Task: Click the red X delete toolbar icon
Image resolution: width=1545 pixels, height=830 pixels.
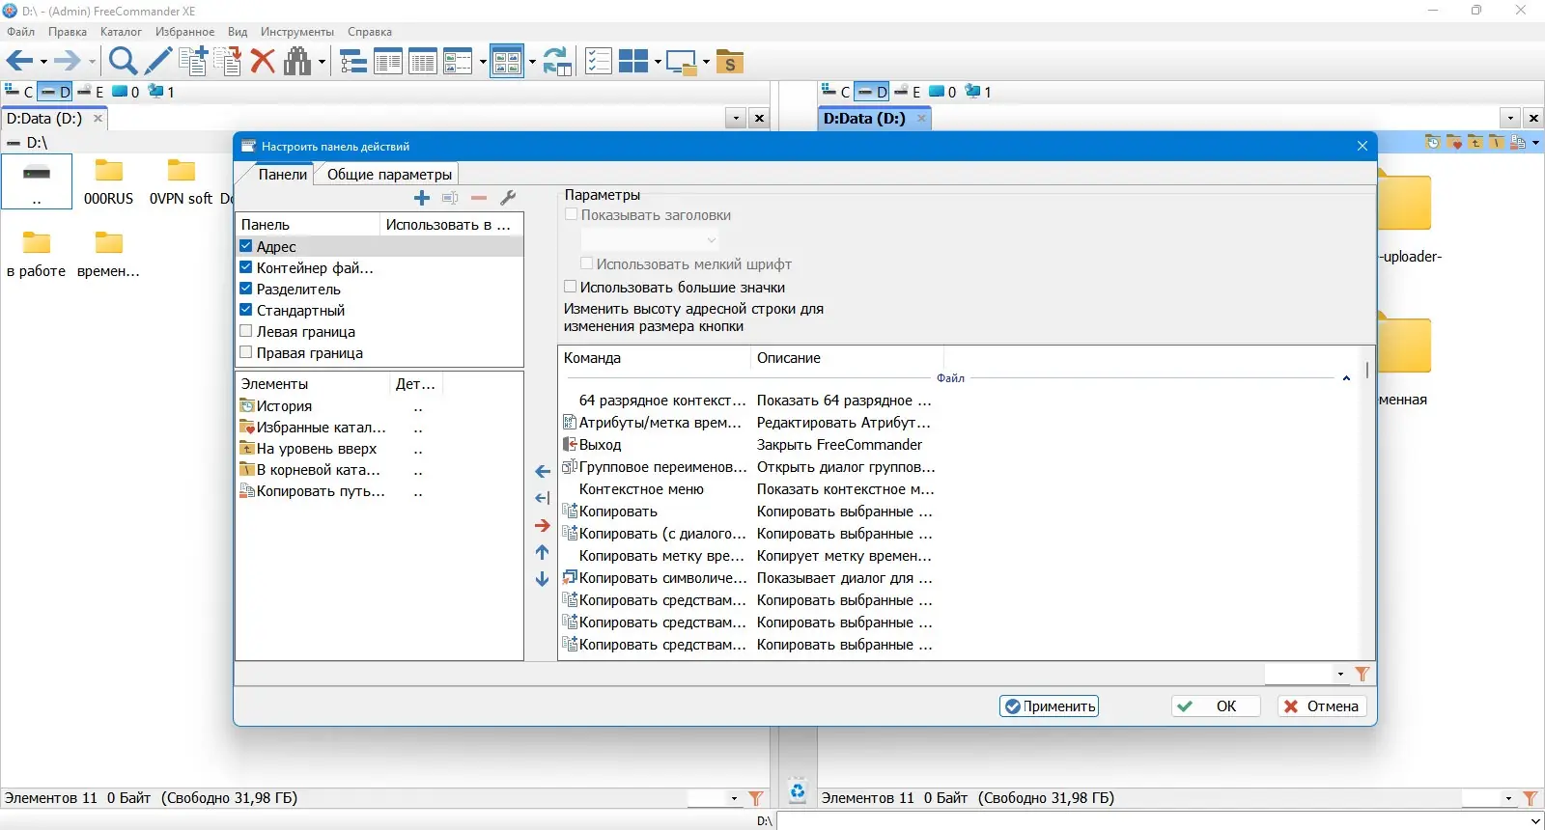Action: point(263,62)
